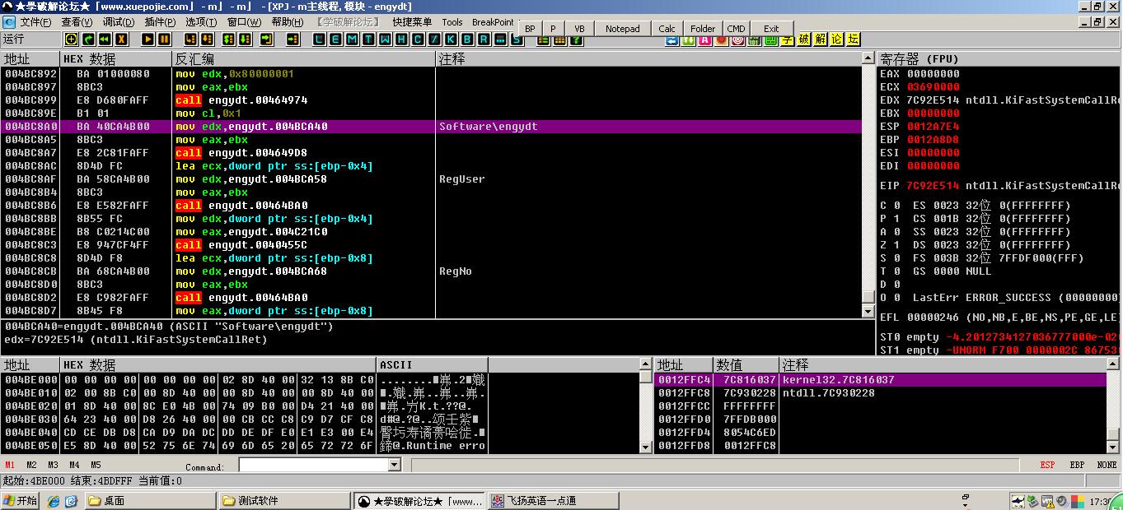Image resolution: width=1123 pixels, height=510 pixels.
Task: Open the L log window icon
Action: (x=319, y=39)
